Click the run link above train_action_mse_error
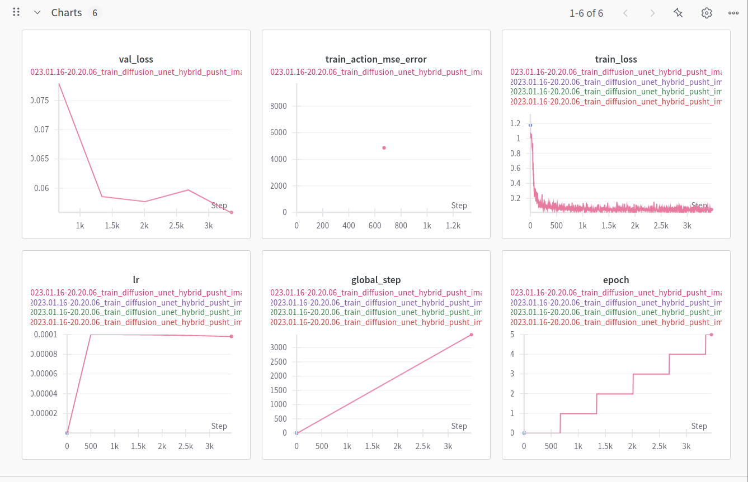Image resolution: width=748 pixels, height=482 pixels. click(376, 71)
